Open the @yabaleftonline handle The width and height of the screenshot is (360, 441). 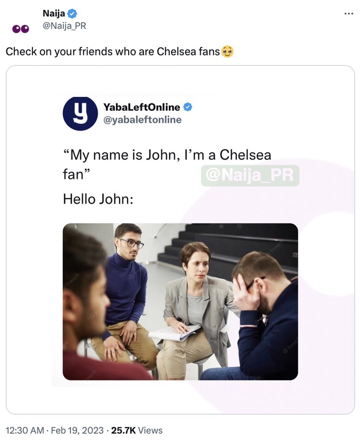(142, 120)
